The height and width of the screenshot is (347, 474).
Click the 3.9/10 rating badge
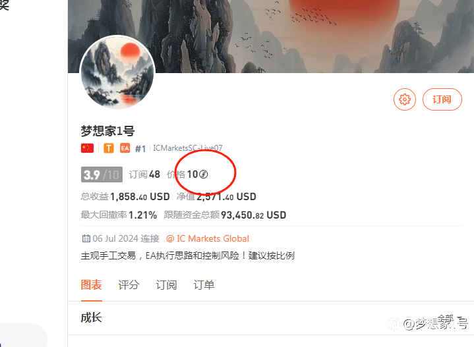click(x=102, y=174)
